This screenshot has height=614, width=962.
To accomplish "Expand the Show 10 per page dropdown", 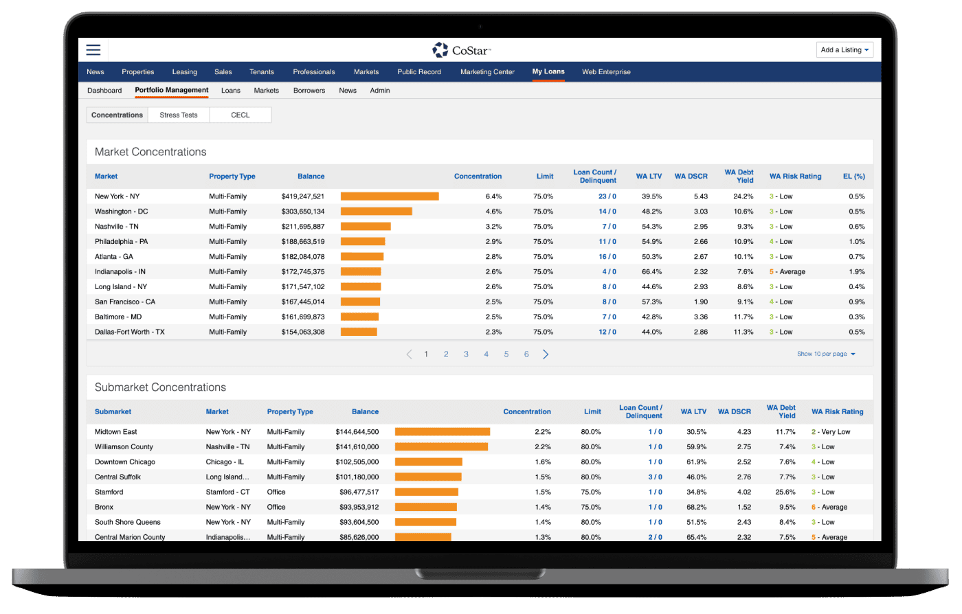I will click(x=826, y=354).
